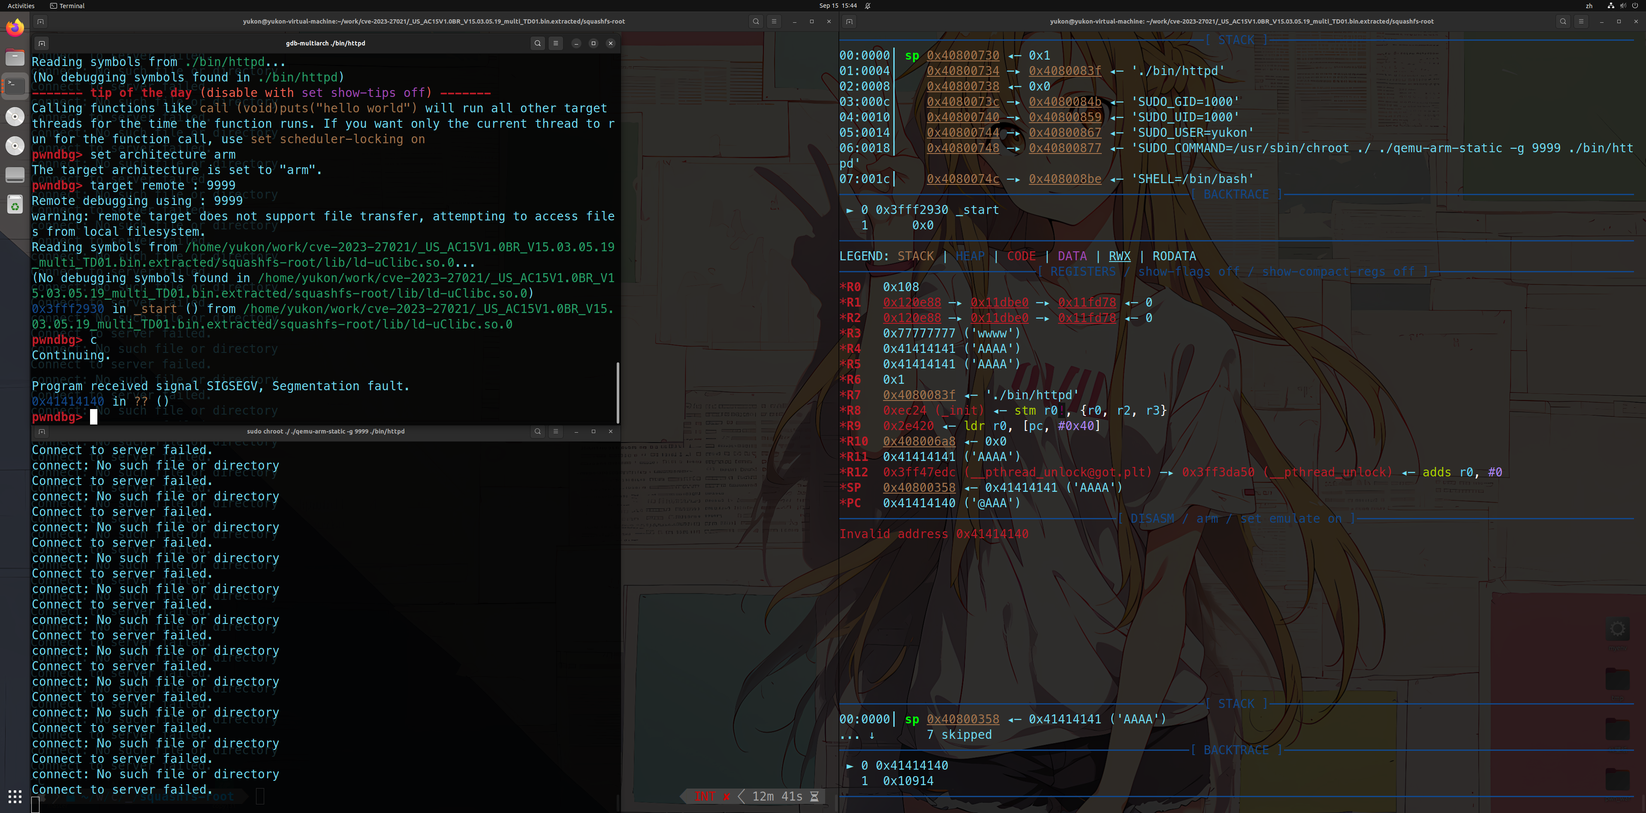Open the network icon in system tray
This screenshot has height=813, width=1646.
coord(1611,6)
